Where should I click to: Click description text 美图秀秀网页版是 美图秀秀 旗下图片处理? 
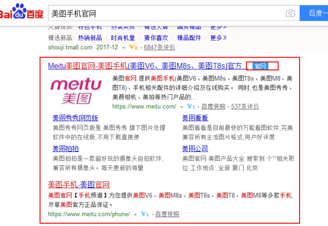109,128
